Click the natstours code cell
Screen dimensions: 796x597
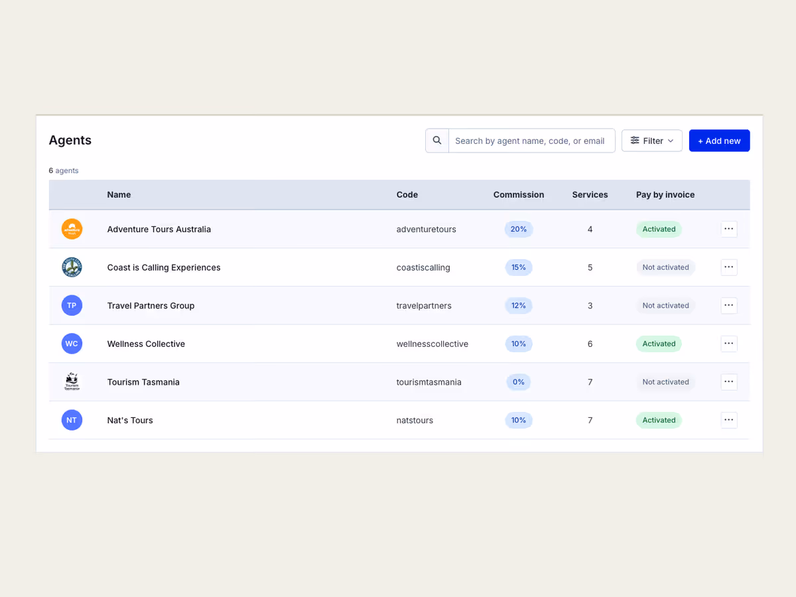click(x=415, y=420)
